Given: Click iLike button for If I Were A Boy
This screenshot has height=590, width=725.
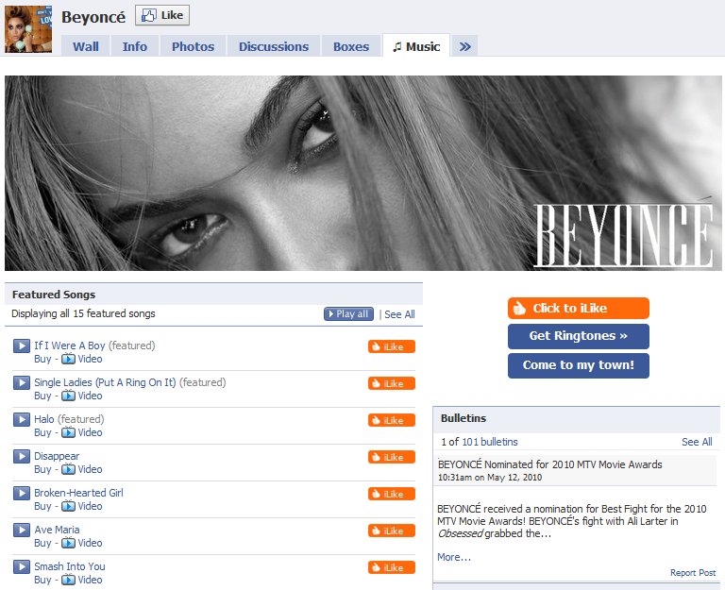Looking at the screenshot, I should click(x=391, y=346).
